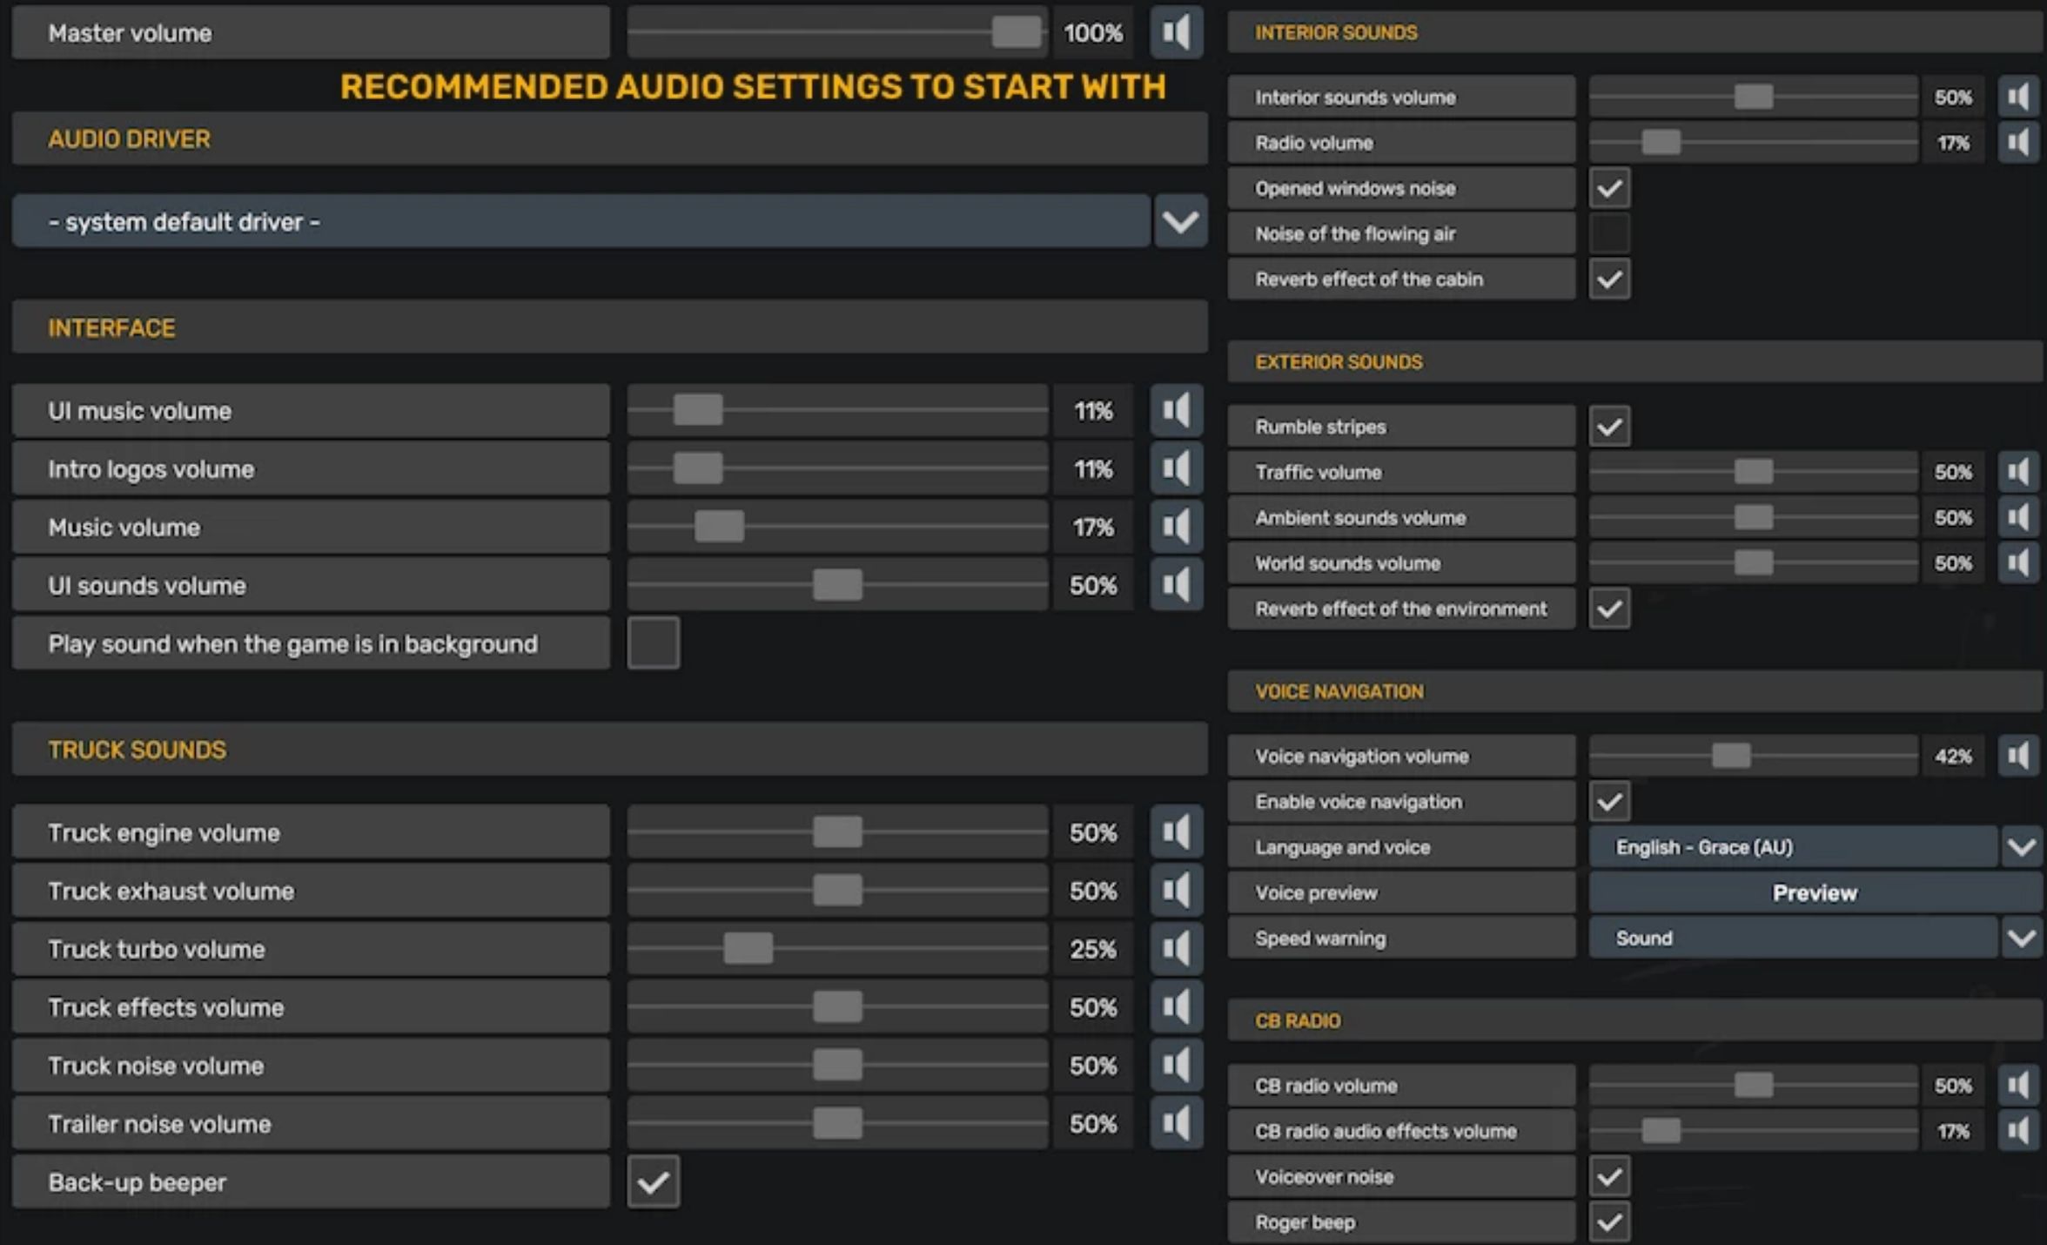Image resolution: width=2047 pixels, height=1245 pixels.
Task: Toggle Play sound when game in background
Action: [653, 643]
